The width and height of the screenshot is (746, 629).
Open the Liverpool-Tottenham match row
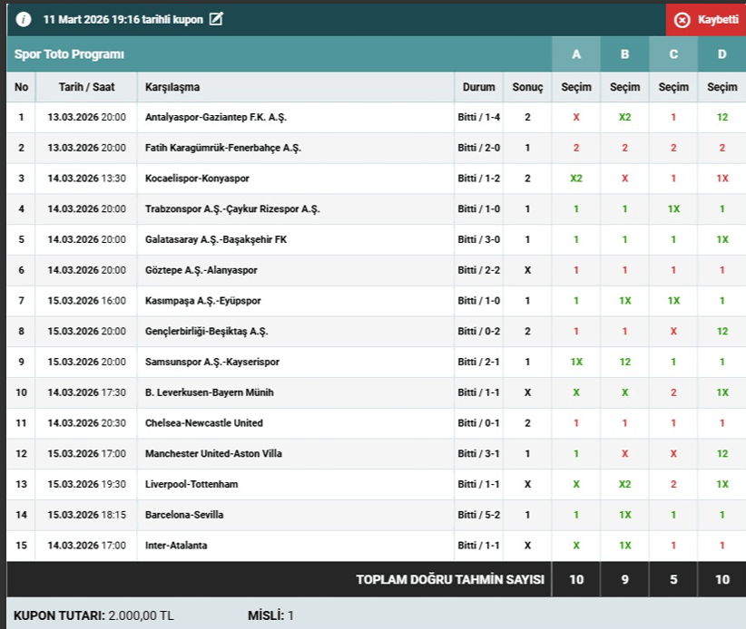191,485
